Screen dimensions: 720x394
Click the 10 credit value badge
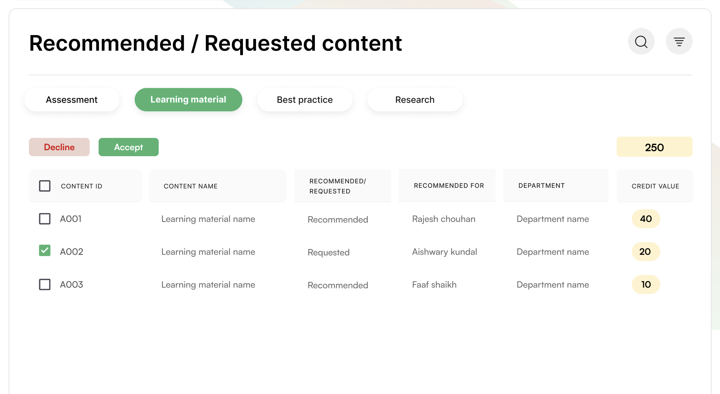tap(646, 284)
